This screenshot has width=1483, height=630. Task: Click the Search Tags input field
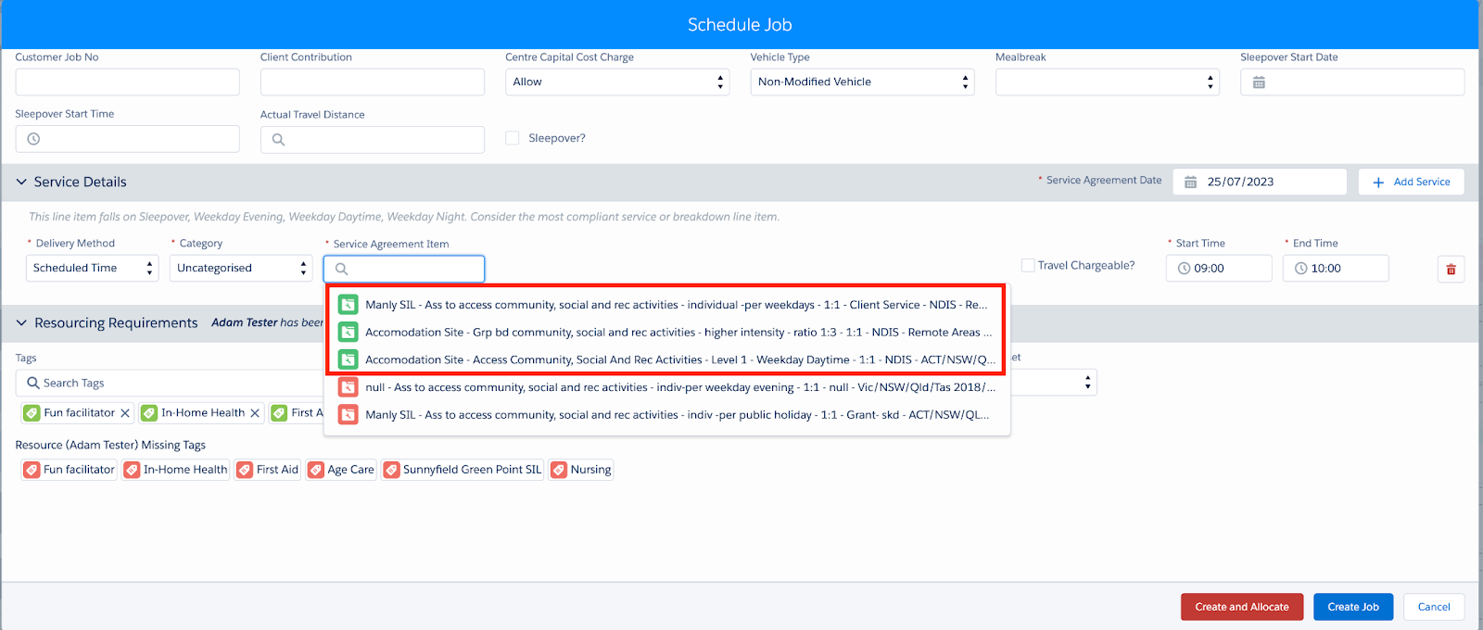(x=170, y=383)
